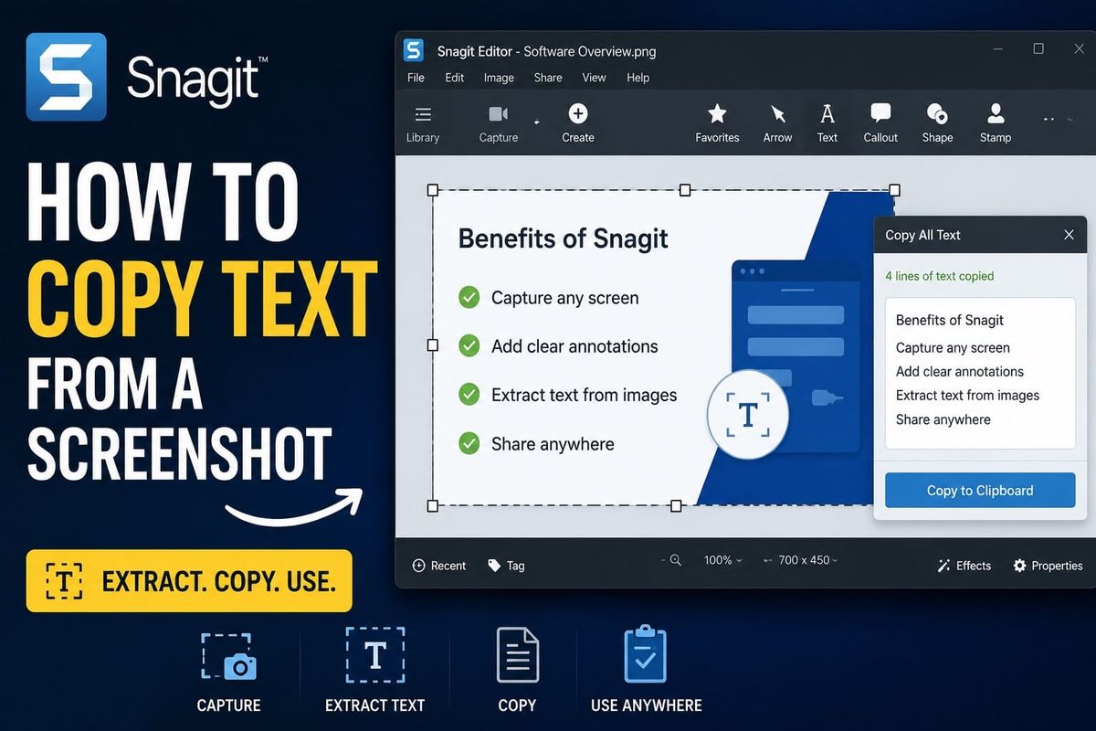Click "Benefits of Snagit" in the Copy All Text panel
1096x731 pixels.
950,320
